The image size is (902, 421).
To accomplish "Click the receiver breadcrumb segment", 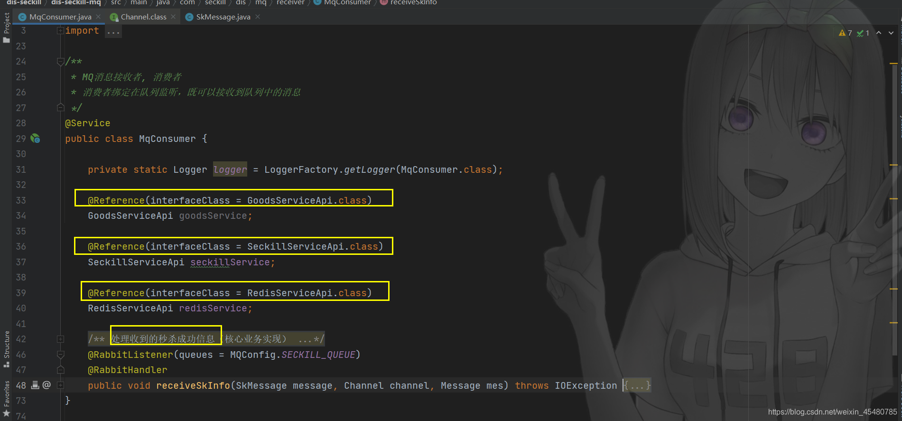I will 290,3.
